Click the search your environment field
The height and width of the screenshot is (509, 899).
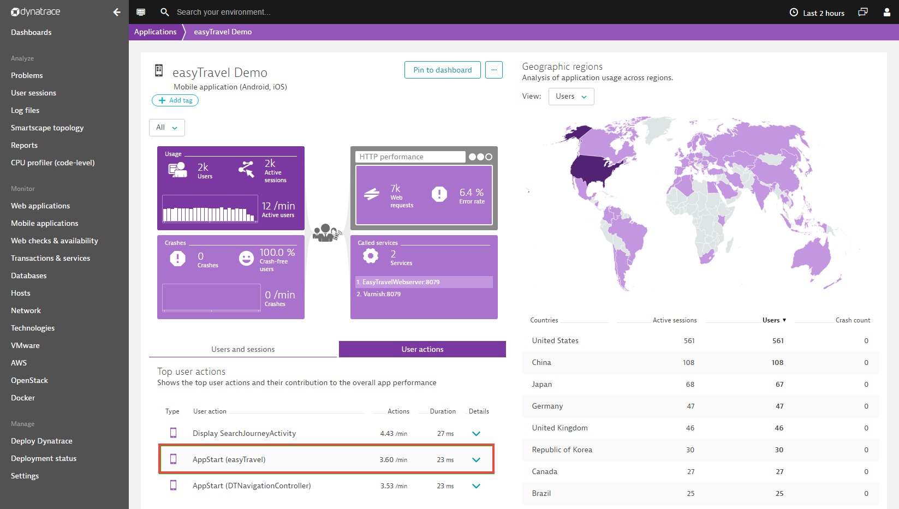coord(223,12)
